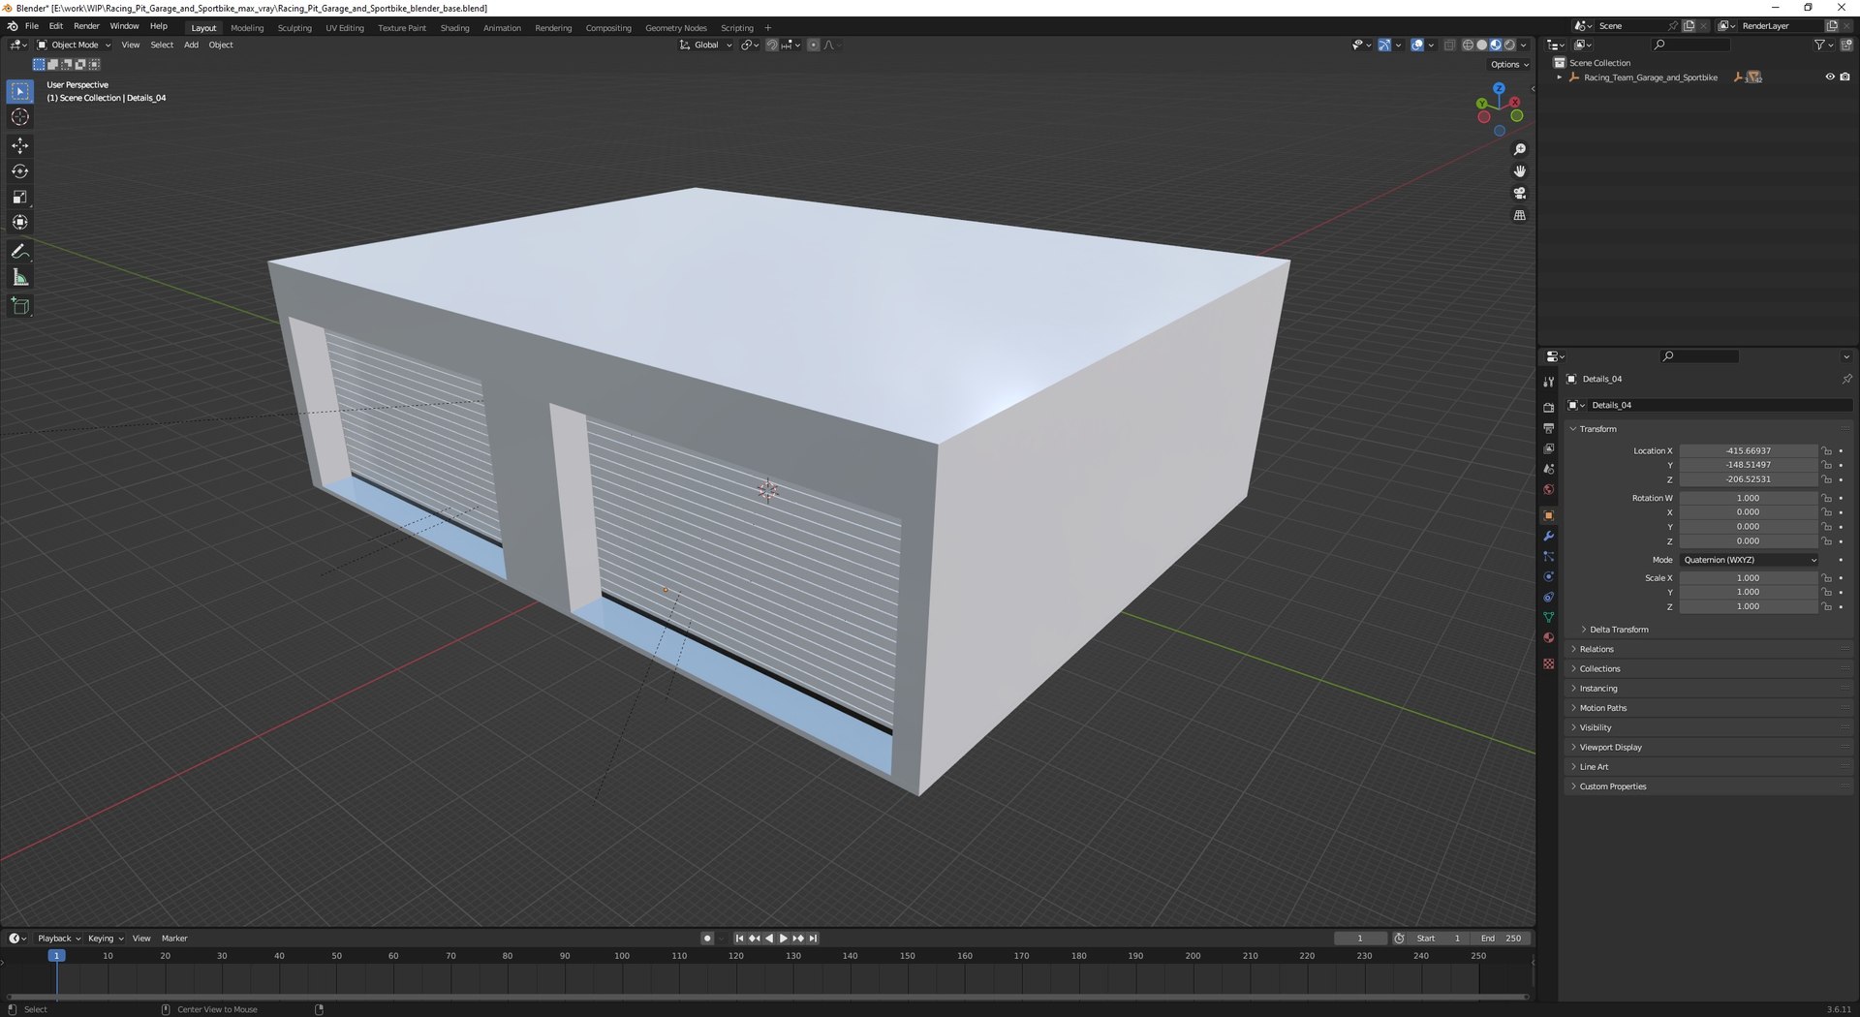
Task: Click the viewport pan hand icon
Action: point(1519,171)
